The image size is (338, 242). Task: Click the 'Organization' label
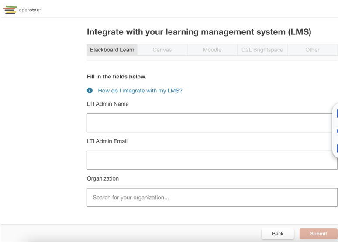[x=103, y=178]
